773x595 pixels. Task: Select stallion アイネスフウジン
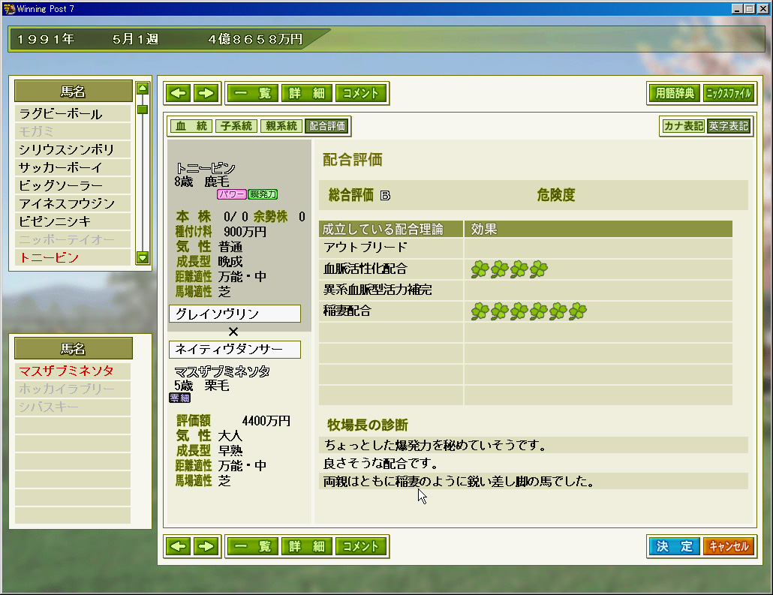point(73,203)
